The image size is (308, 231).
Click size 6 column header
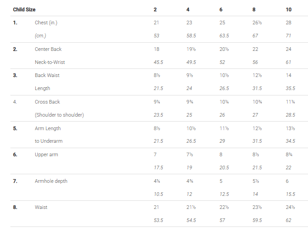tap(221, 9)
